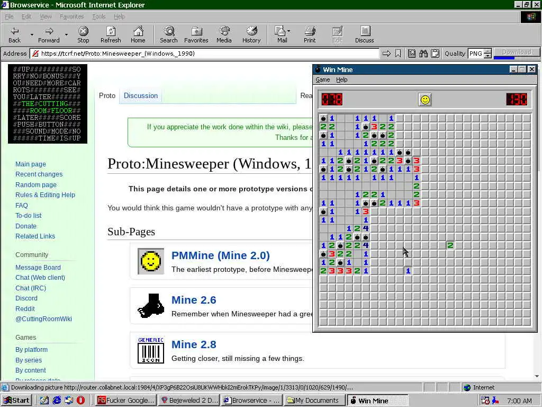Screen dimensions: 542x407
Task: Click the smiley face in Win Mine
Action: point(425,100)
